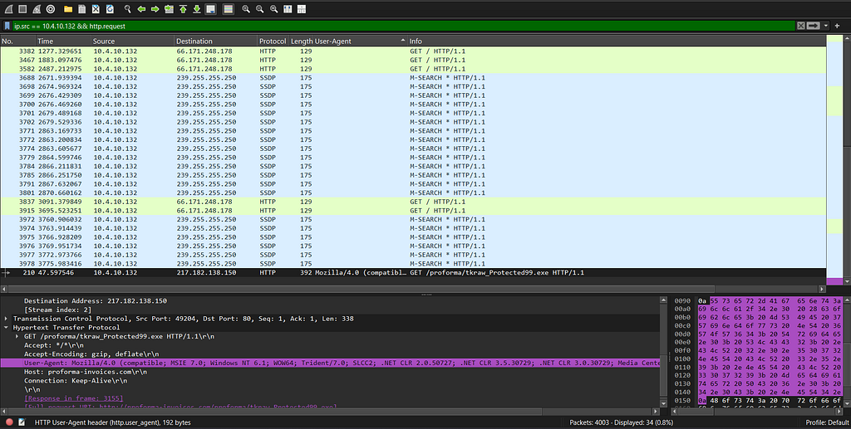The width and height of the screenshot is (851, 429).
Task: Open display filter history dropdown
Action: [825, 26]
